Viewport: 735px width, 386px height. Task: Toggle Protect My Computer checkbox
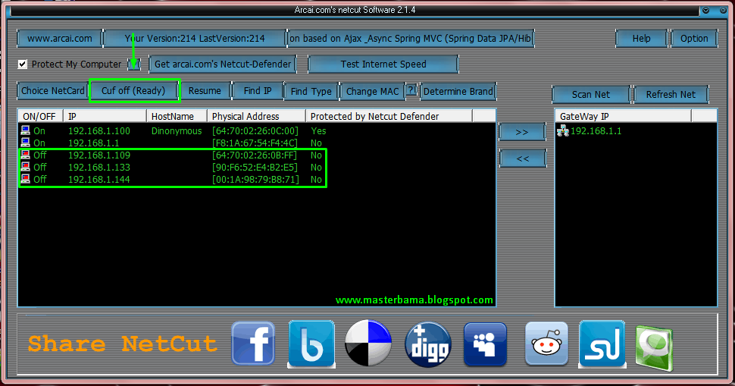pyautogui.click(x=23, y=64)
